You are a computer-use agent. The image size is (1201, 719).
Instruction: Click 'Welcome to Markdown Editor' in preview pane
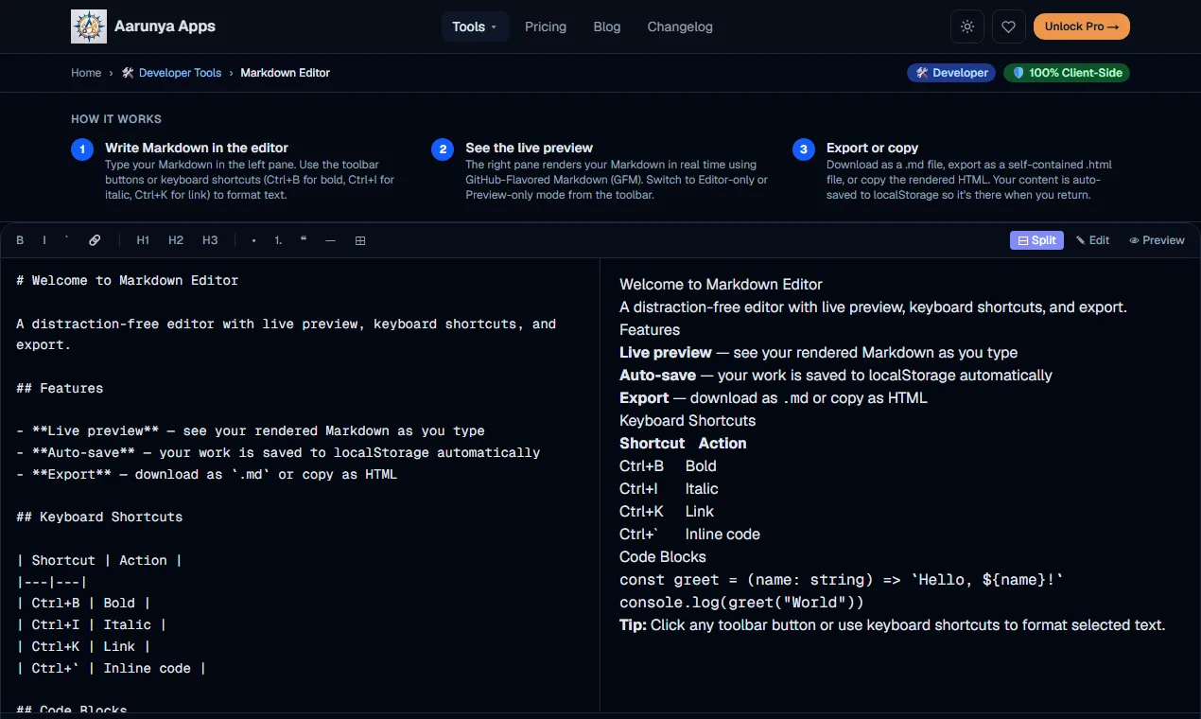721,284
